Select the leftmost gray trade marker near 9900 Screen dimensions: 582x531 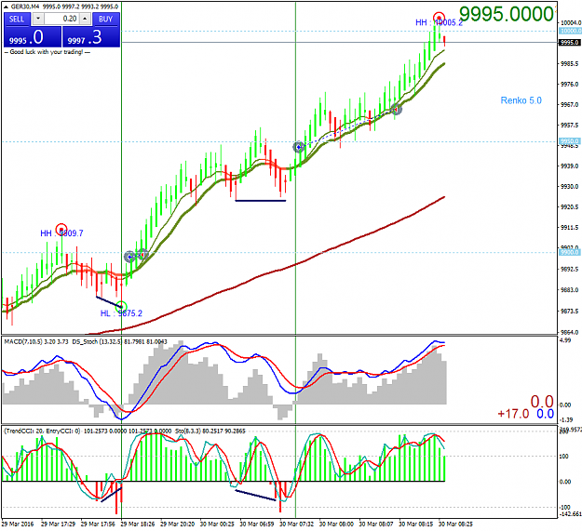(x=129, y=257)
